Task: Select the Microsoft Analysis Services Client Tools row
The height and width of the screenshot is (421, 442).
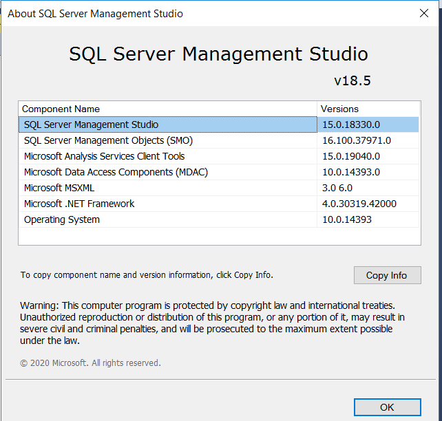Action: pyautogui.click(x=218, y=156)
